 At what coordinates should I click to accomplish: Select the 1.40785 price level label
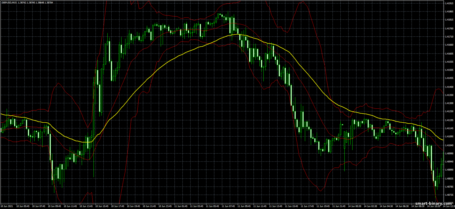(x=449, y=187)
